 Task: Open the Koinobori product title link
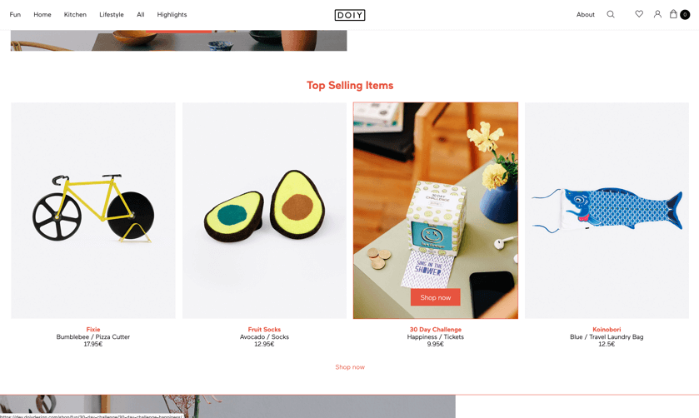coord(607,329)
